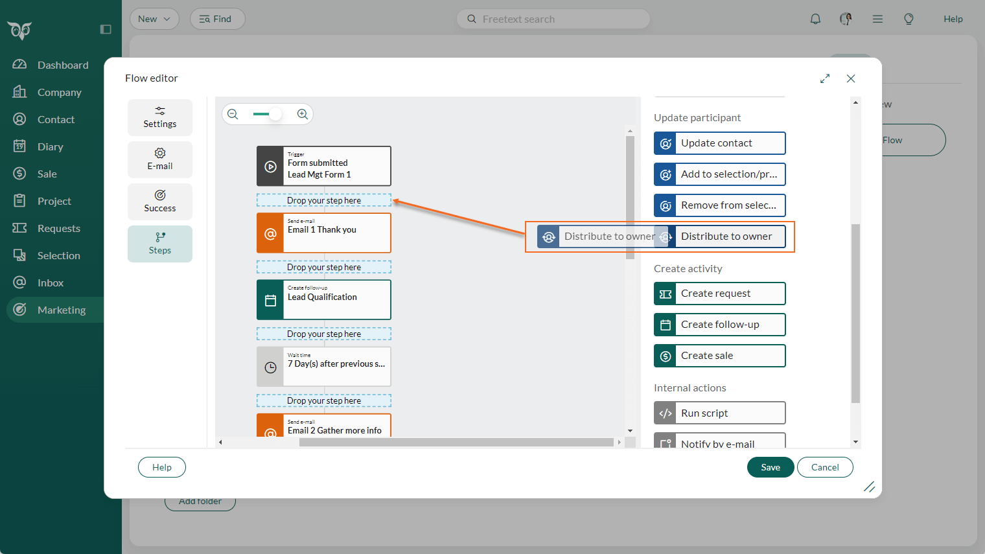Open the hamburger menu near the top right

pos(877,19)
